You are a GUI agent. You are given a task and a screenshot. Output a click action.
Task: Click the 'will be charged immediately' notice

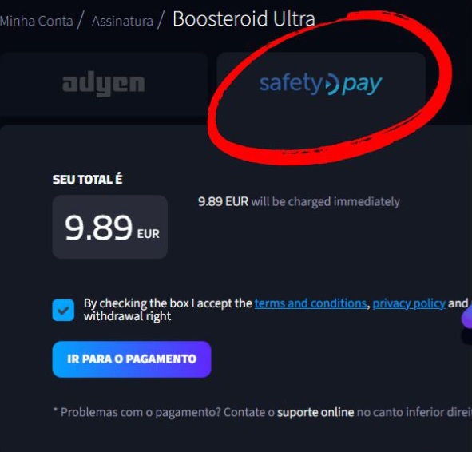(325, 201)
